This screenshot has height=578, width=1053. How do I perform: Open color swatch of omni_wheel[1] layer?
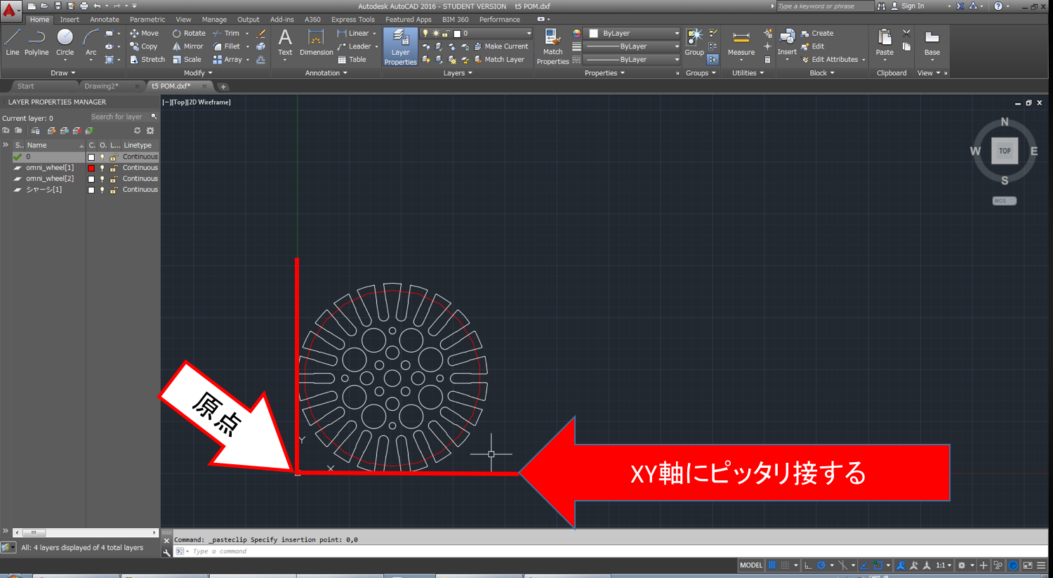click(x=91, y=169)
